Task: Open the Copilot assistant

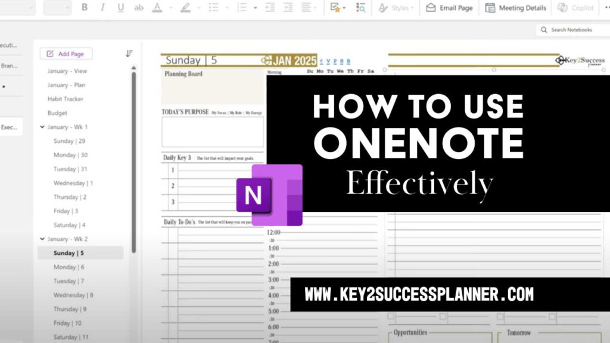Action: [575, 8]
